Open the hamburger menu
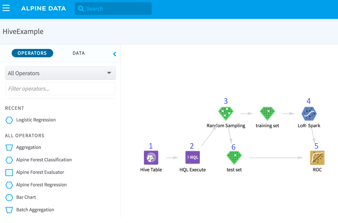The height and width of the screenshot is (223, 338). point(6,8)
